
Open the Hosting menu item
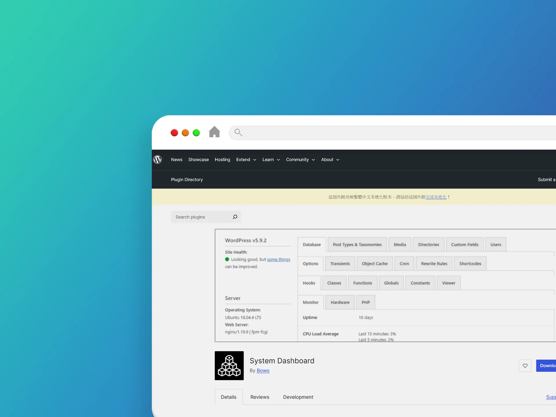point(222,160)
